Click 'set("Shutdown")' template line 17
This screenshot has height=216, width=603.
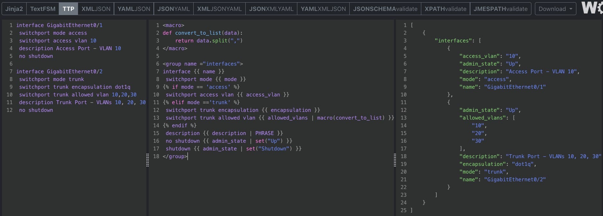[269, 148]
